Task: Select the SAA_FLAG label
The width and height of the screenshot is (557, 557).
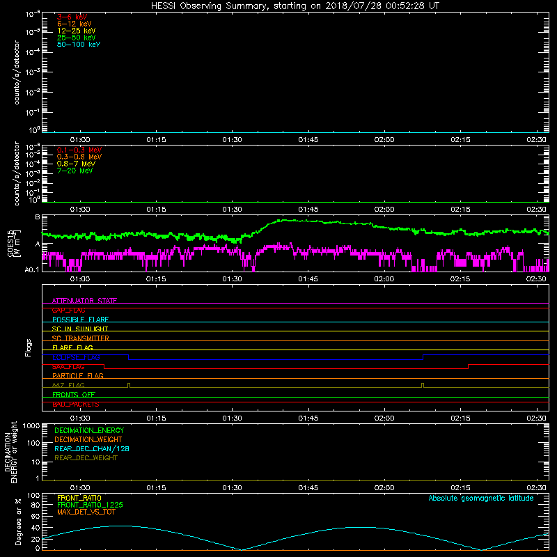Action: pos(68,367)
